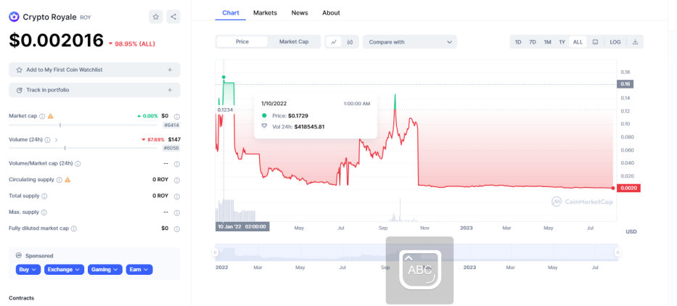The height and width of the screenshot is (306, 677).
Task: Select the line chart view icon
Action: [x=334, y=42]
